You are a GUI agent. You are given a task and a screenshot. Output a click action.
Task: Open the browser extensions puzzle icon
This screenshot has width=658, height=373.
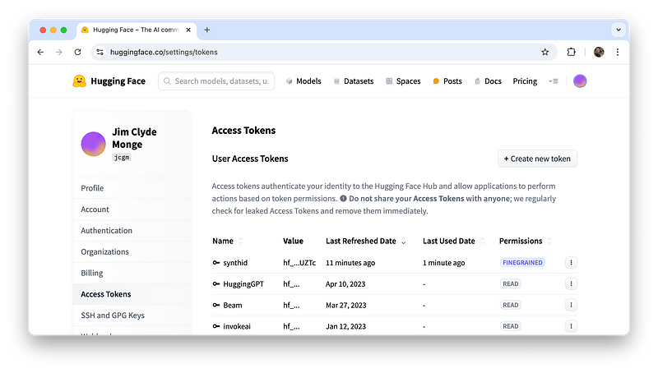pyautogui.click(x=571, y=52)
